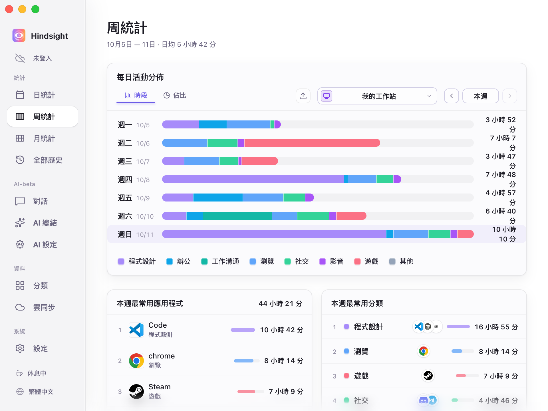
Task: Toggle 工作溝通 legend category
Action: (x=220, y=261)
